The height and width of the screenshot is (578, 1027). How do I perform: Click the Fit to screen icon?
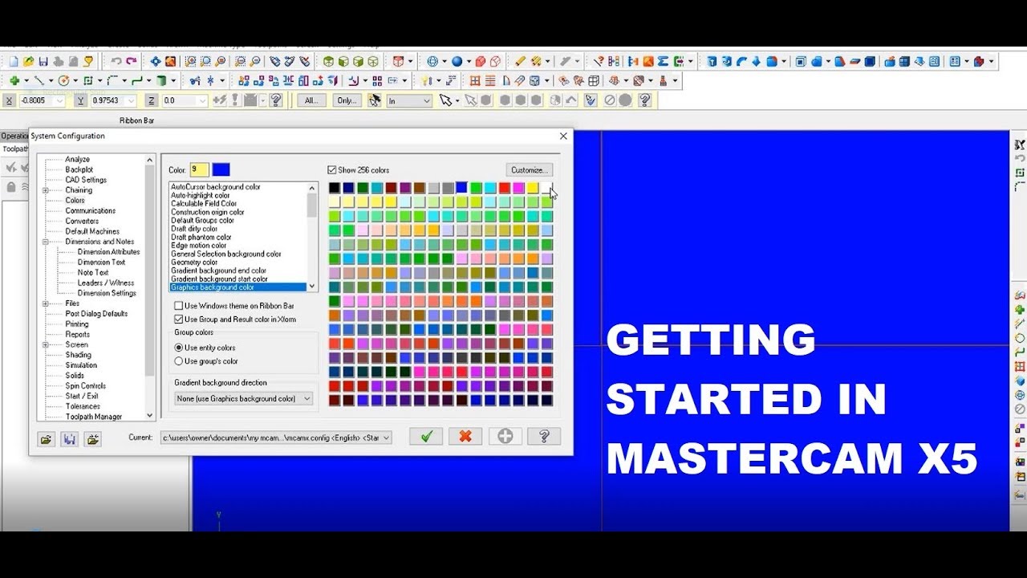(156, 61)
